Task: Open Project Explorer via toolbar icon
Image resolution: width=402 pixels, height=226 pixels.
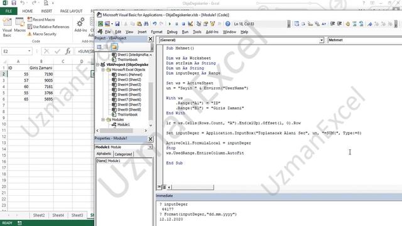Action: coord(198,24)
